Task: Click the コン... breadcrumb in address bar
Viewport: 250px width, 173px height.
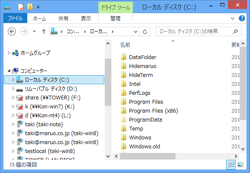Action: click(x=72, y=31)
